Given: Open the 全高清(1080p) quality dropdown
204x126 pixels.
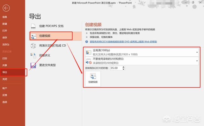Looking at the screenshot, I should 142,52.
